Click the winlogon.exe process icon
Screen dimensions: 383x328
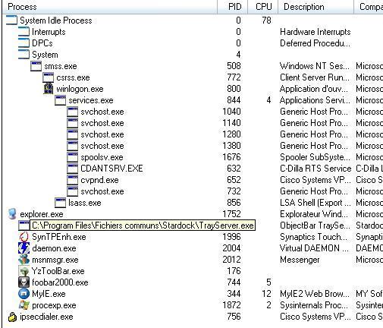(49, 89)
